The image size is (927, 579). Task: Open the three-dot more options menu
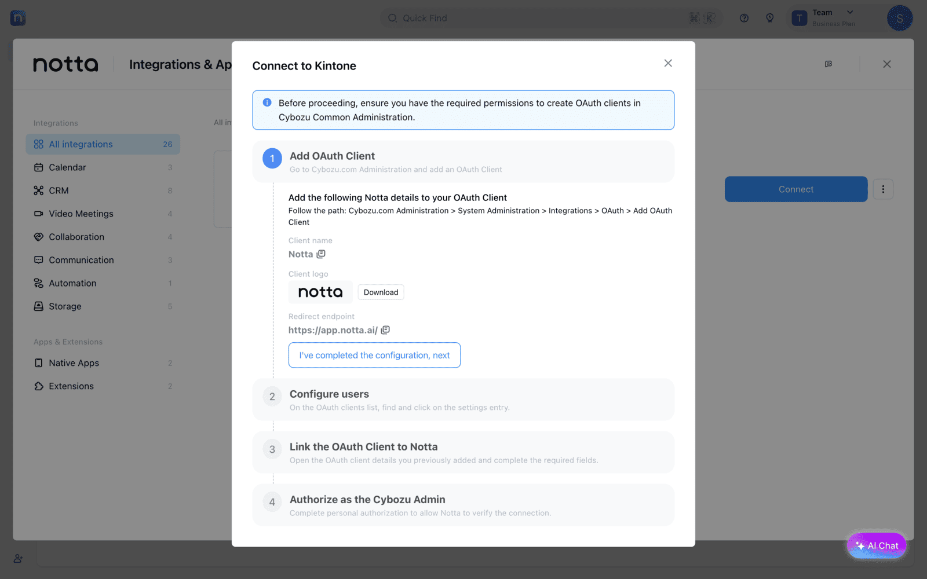point(883,189)
